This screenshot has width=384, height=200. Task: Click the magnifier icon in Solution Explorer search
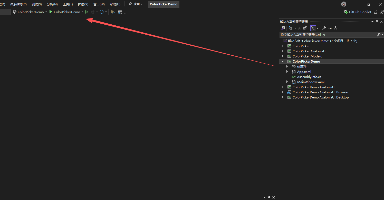coord(379,35)
